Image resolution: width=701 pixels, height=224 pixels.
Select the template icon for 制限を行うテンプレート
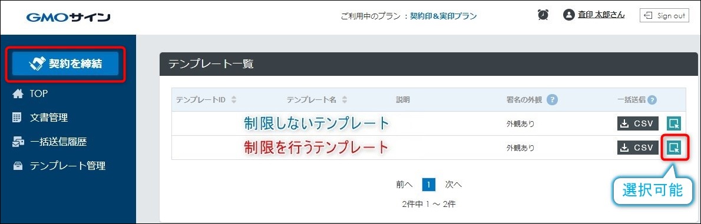coord(674,147)
